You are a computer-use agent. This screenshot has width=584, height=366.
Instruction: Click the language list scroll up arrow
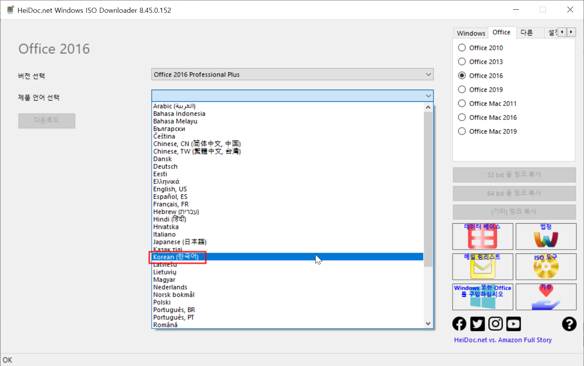[x=428, y=107]
